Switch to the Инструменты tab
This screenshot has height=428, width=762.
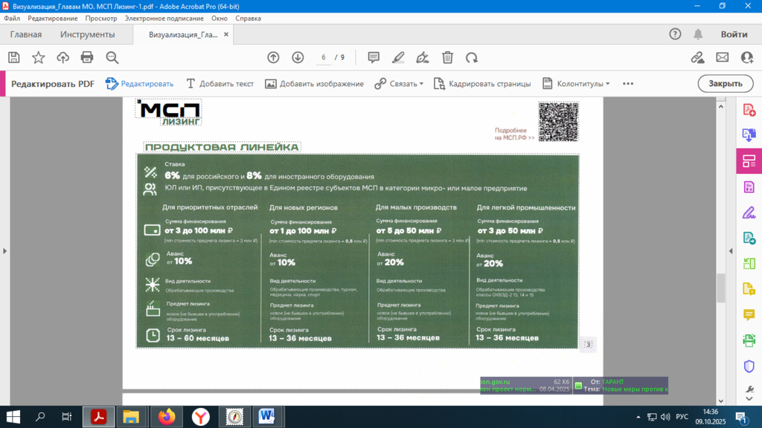pos(88,34)
